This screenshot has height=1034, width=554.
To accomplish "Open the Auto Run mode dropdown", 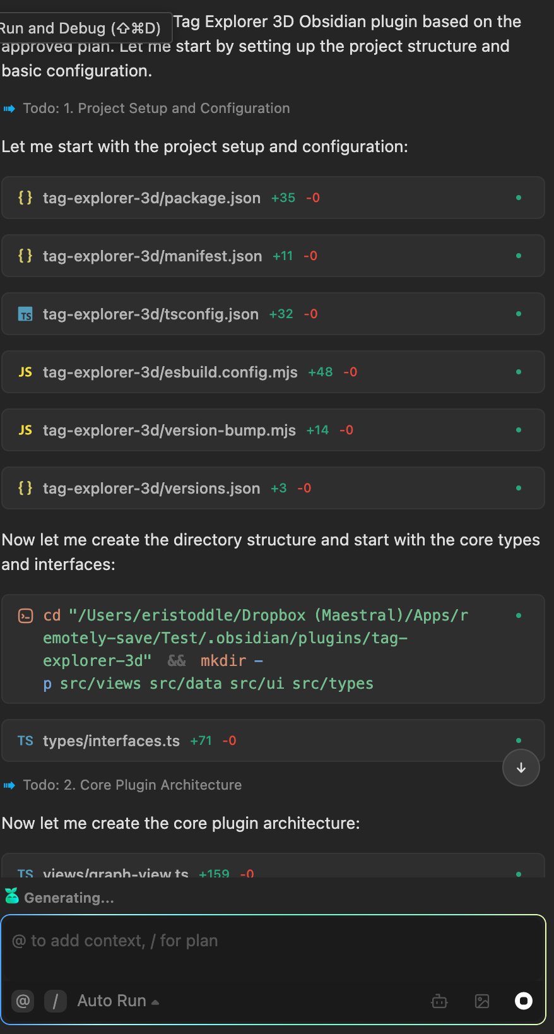I will click(x=118, y=1001).
